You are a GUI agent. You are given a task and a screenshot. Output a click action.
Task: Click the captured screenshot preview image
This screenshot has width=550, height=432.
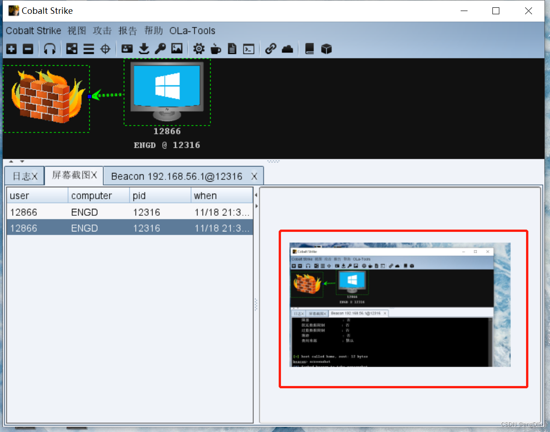pos(400,305)
